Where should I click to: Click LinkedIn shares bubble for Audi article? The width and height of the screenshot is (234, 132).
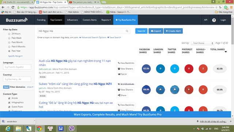point(161,69)
